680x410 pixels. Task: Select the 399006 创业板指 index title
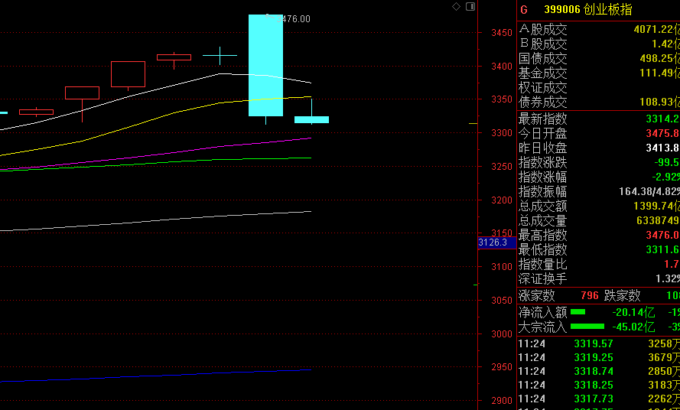588,9
